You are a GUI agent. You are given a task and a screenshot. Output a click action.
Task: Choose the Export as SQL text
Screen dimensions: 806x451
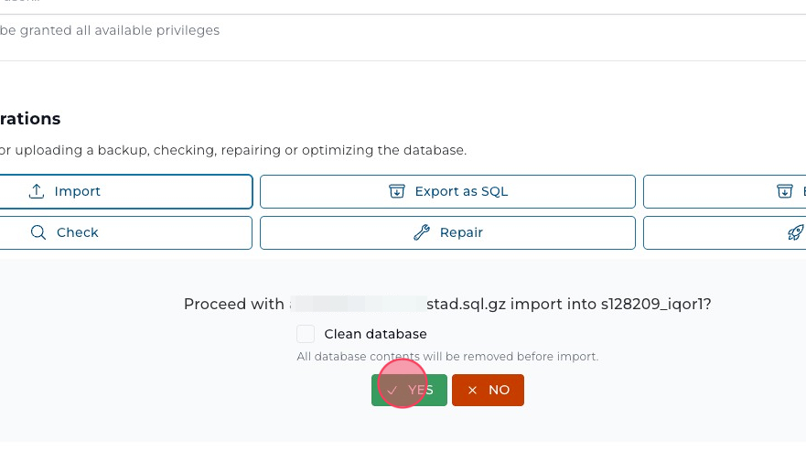point(461,192)
